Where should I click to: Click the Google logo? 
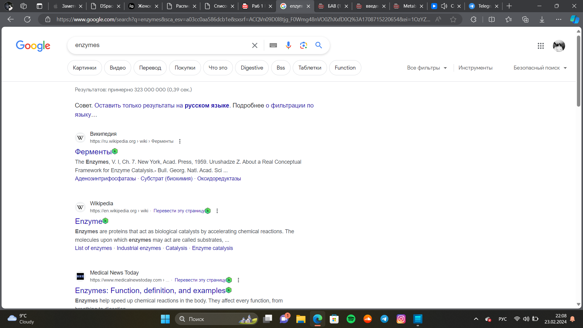tap(33, 46)
